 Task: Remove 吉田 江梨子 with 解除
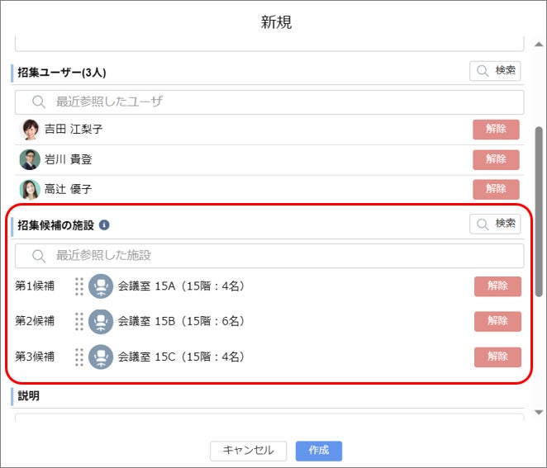[x=496, y=130]
